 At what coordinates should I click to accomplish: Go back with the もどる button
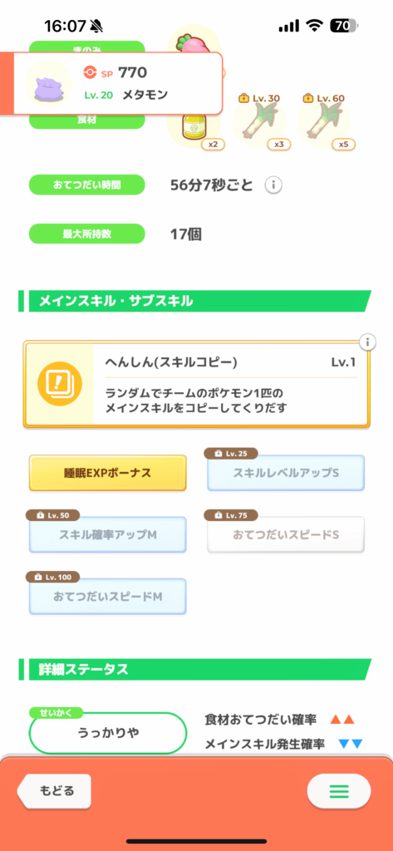click(x=54, y=790)
